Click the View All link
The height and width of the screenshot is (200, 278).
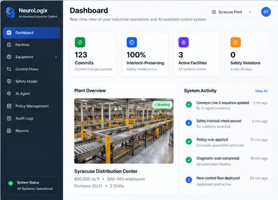tap(261, 91)
